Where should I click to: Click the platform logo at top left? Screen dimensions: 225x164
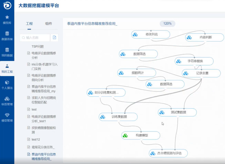[x=7, y=6]
